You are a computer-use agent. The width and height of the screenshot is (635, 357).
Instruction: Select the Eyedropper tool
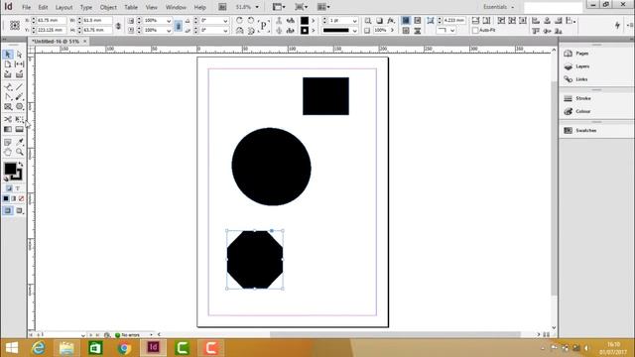pos(19,142)
